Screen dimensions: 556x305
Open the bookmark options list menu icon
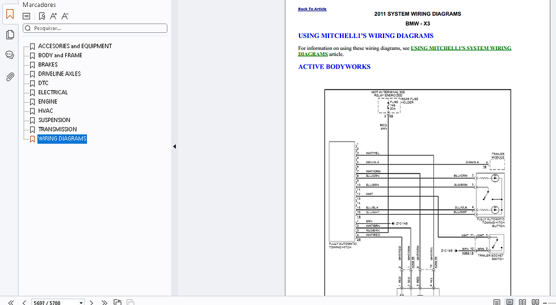(x=26, y=16)
